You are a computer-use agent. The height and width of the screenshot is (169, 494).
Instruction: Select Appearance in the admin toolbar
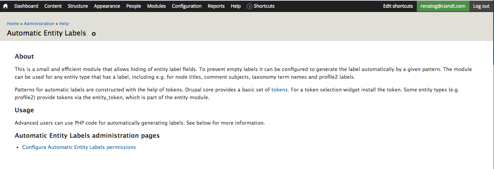(x=107, y=6)
